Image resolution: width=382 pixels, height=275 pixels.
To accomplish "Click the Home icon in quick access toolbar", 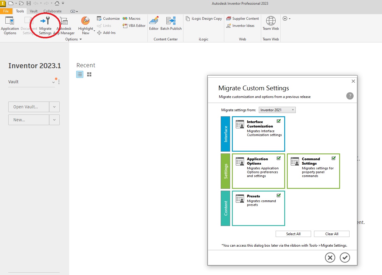I will 57,3.
